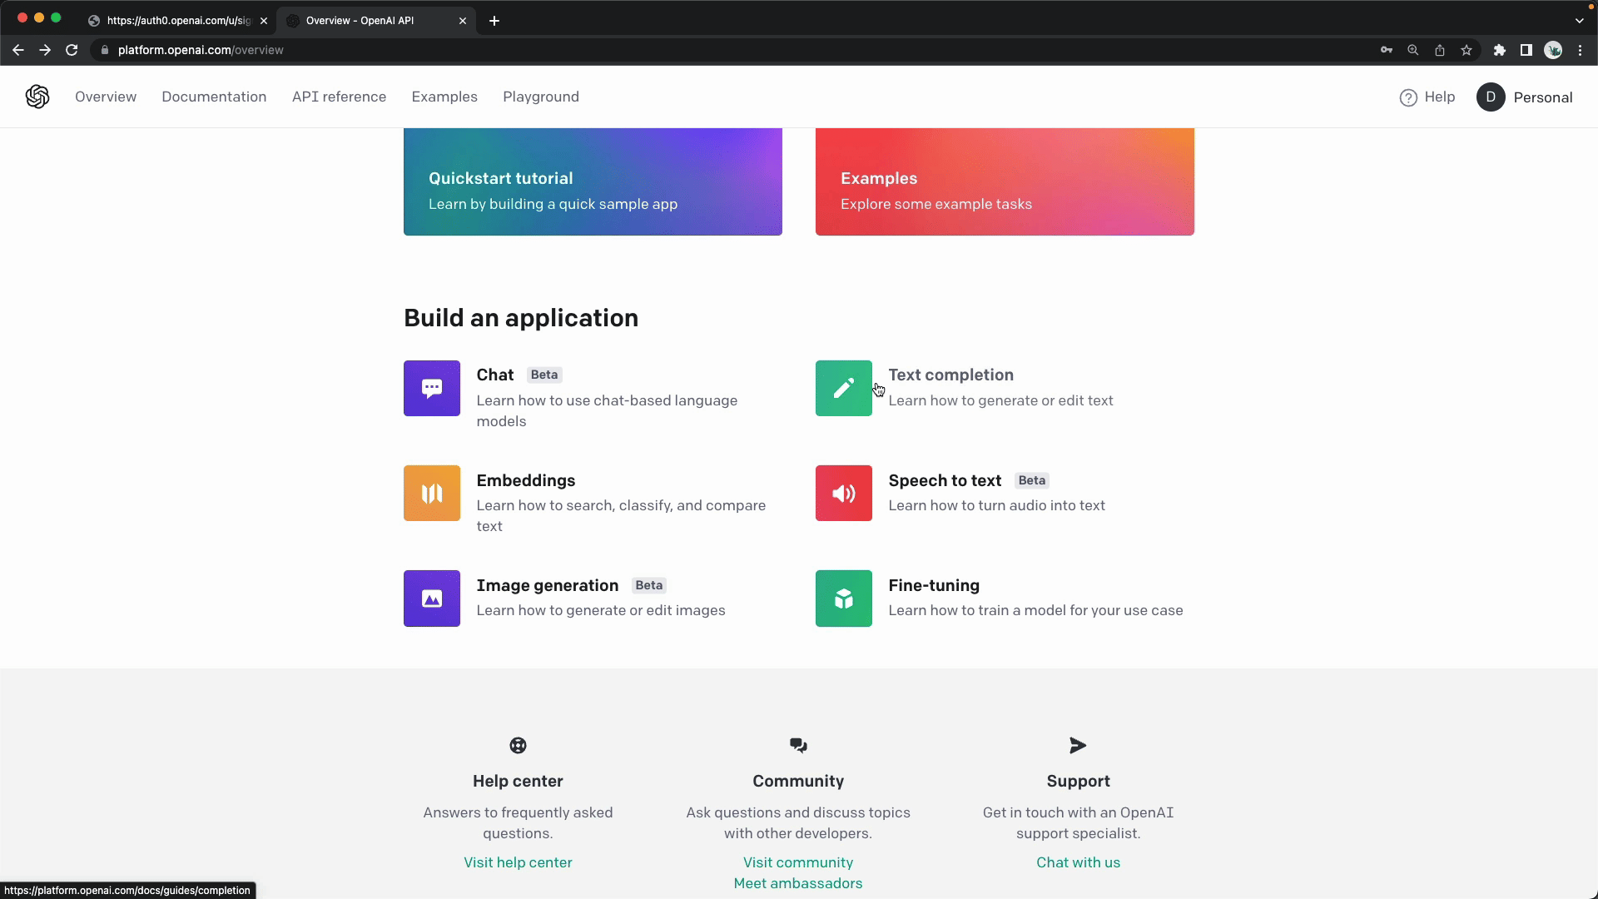The image size is (1598, 899).
Task: Click the Beta badge next to Speech to text
Action: pyautogui.click(x=1032, y=480)
